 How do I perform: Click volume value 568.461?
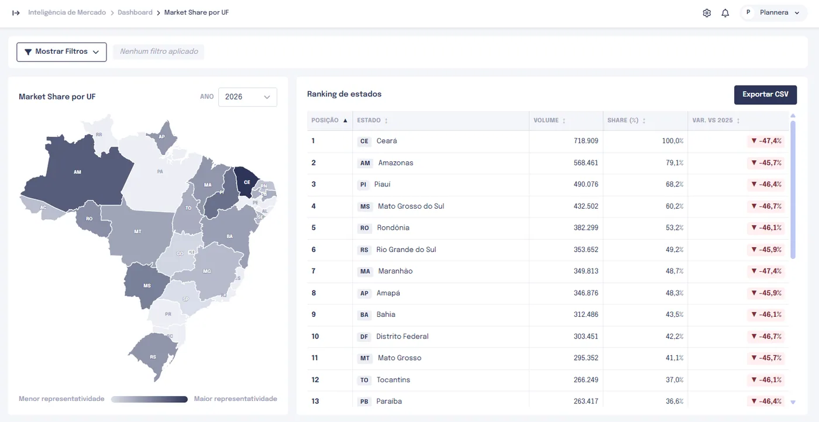(586, 163)
